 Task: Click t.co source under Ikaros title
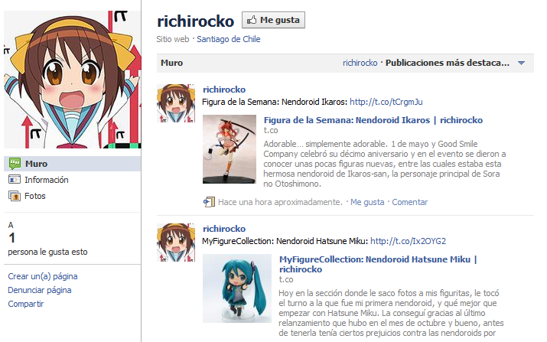pyautogui.click(x=271, y=131)
